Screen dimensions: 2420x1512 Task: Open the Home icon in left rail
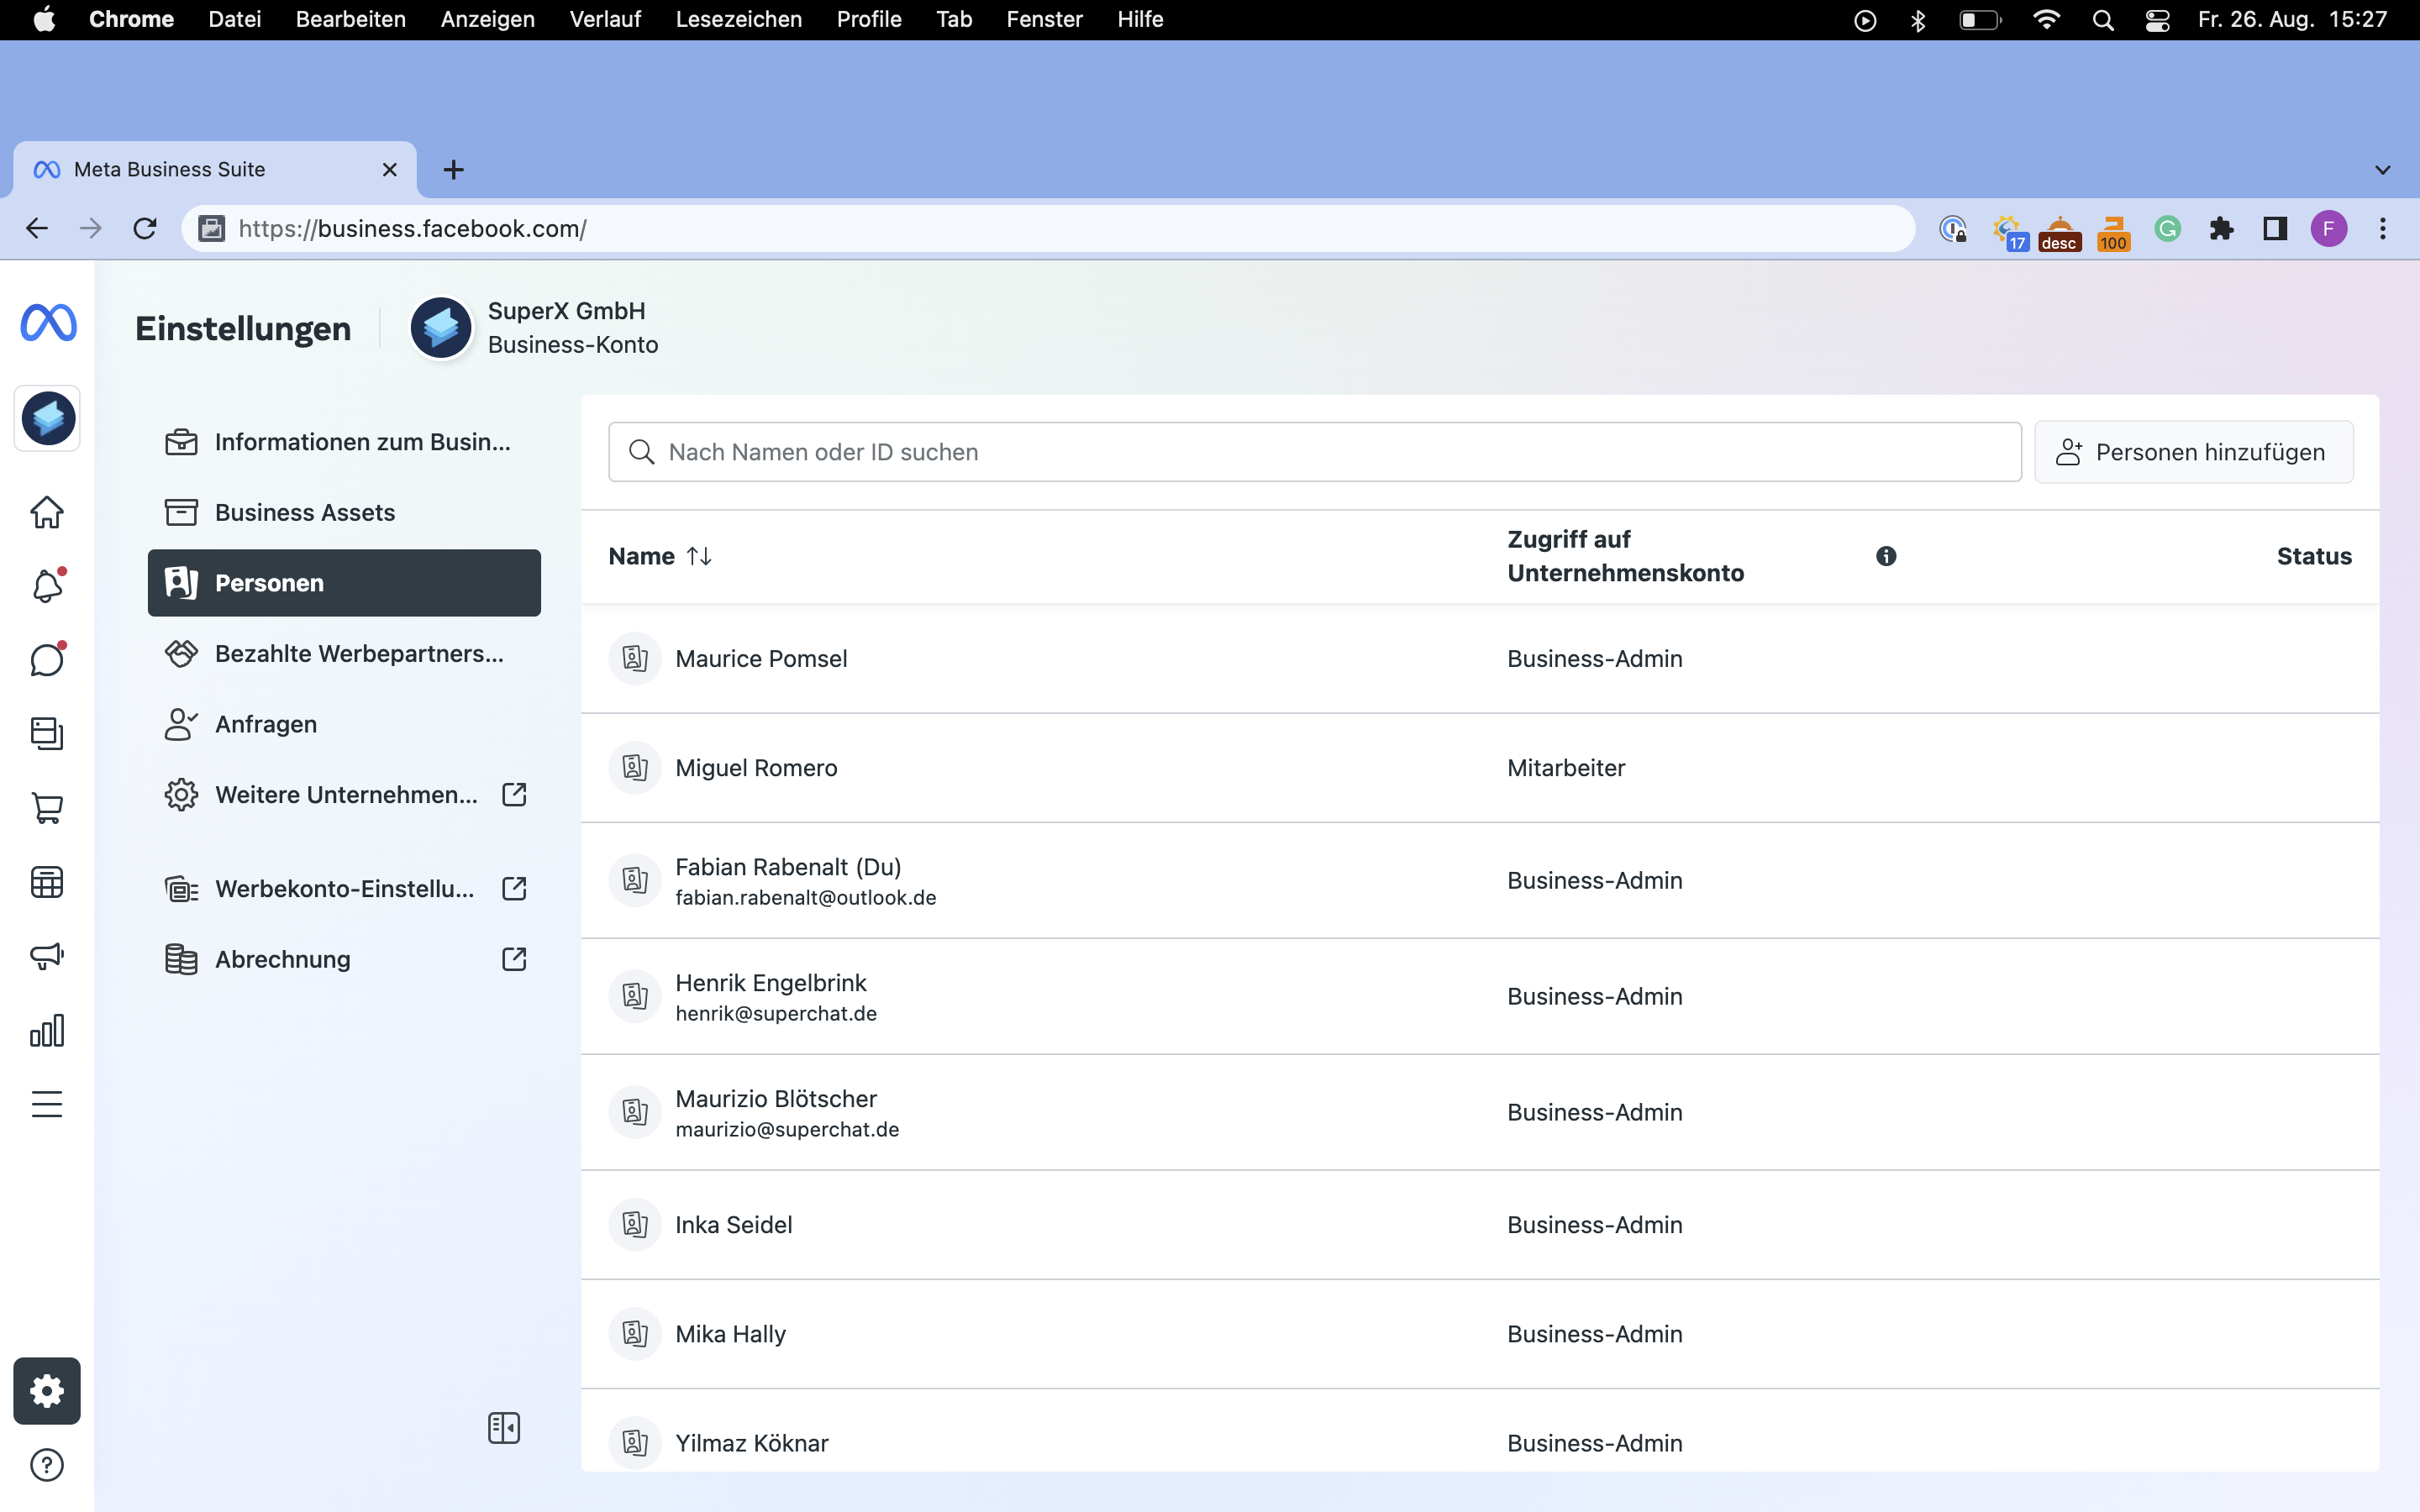coord(47,512)
